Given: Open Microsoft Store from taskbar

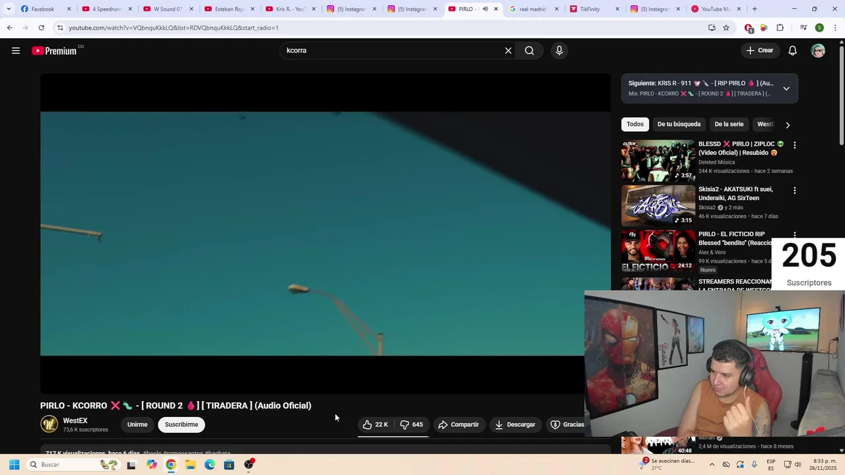Looking at the screenshot, I should point(229,464).
